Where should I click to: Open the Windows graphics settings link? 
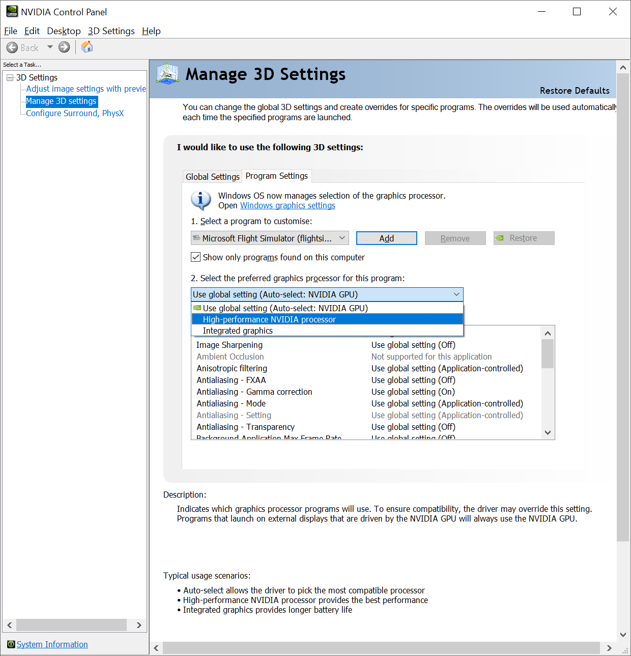(x=288, y=205)
